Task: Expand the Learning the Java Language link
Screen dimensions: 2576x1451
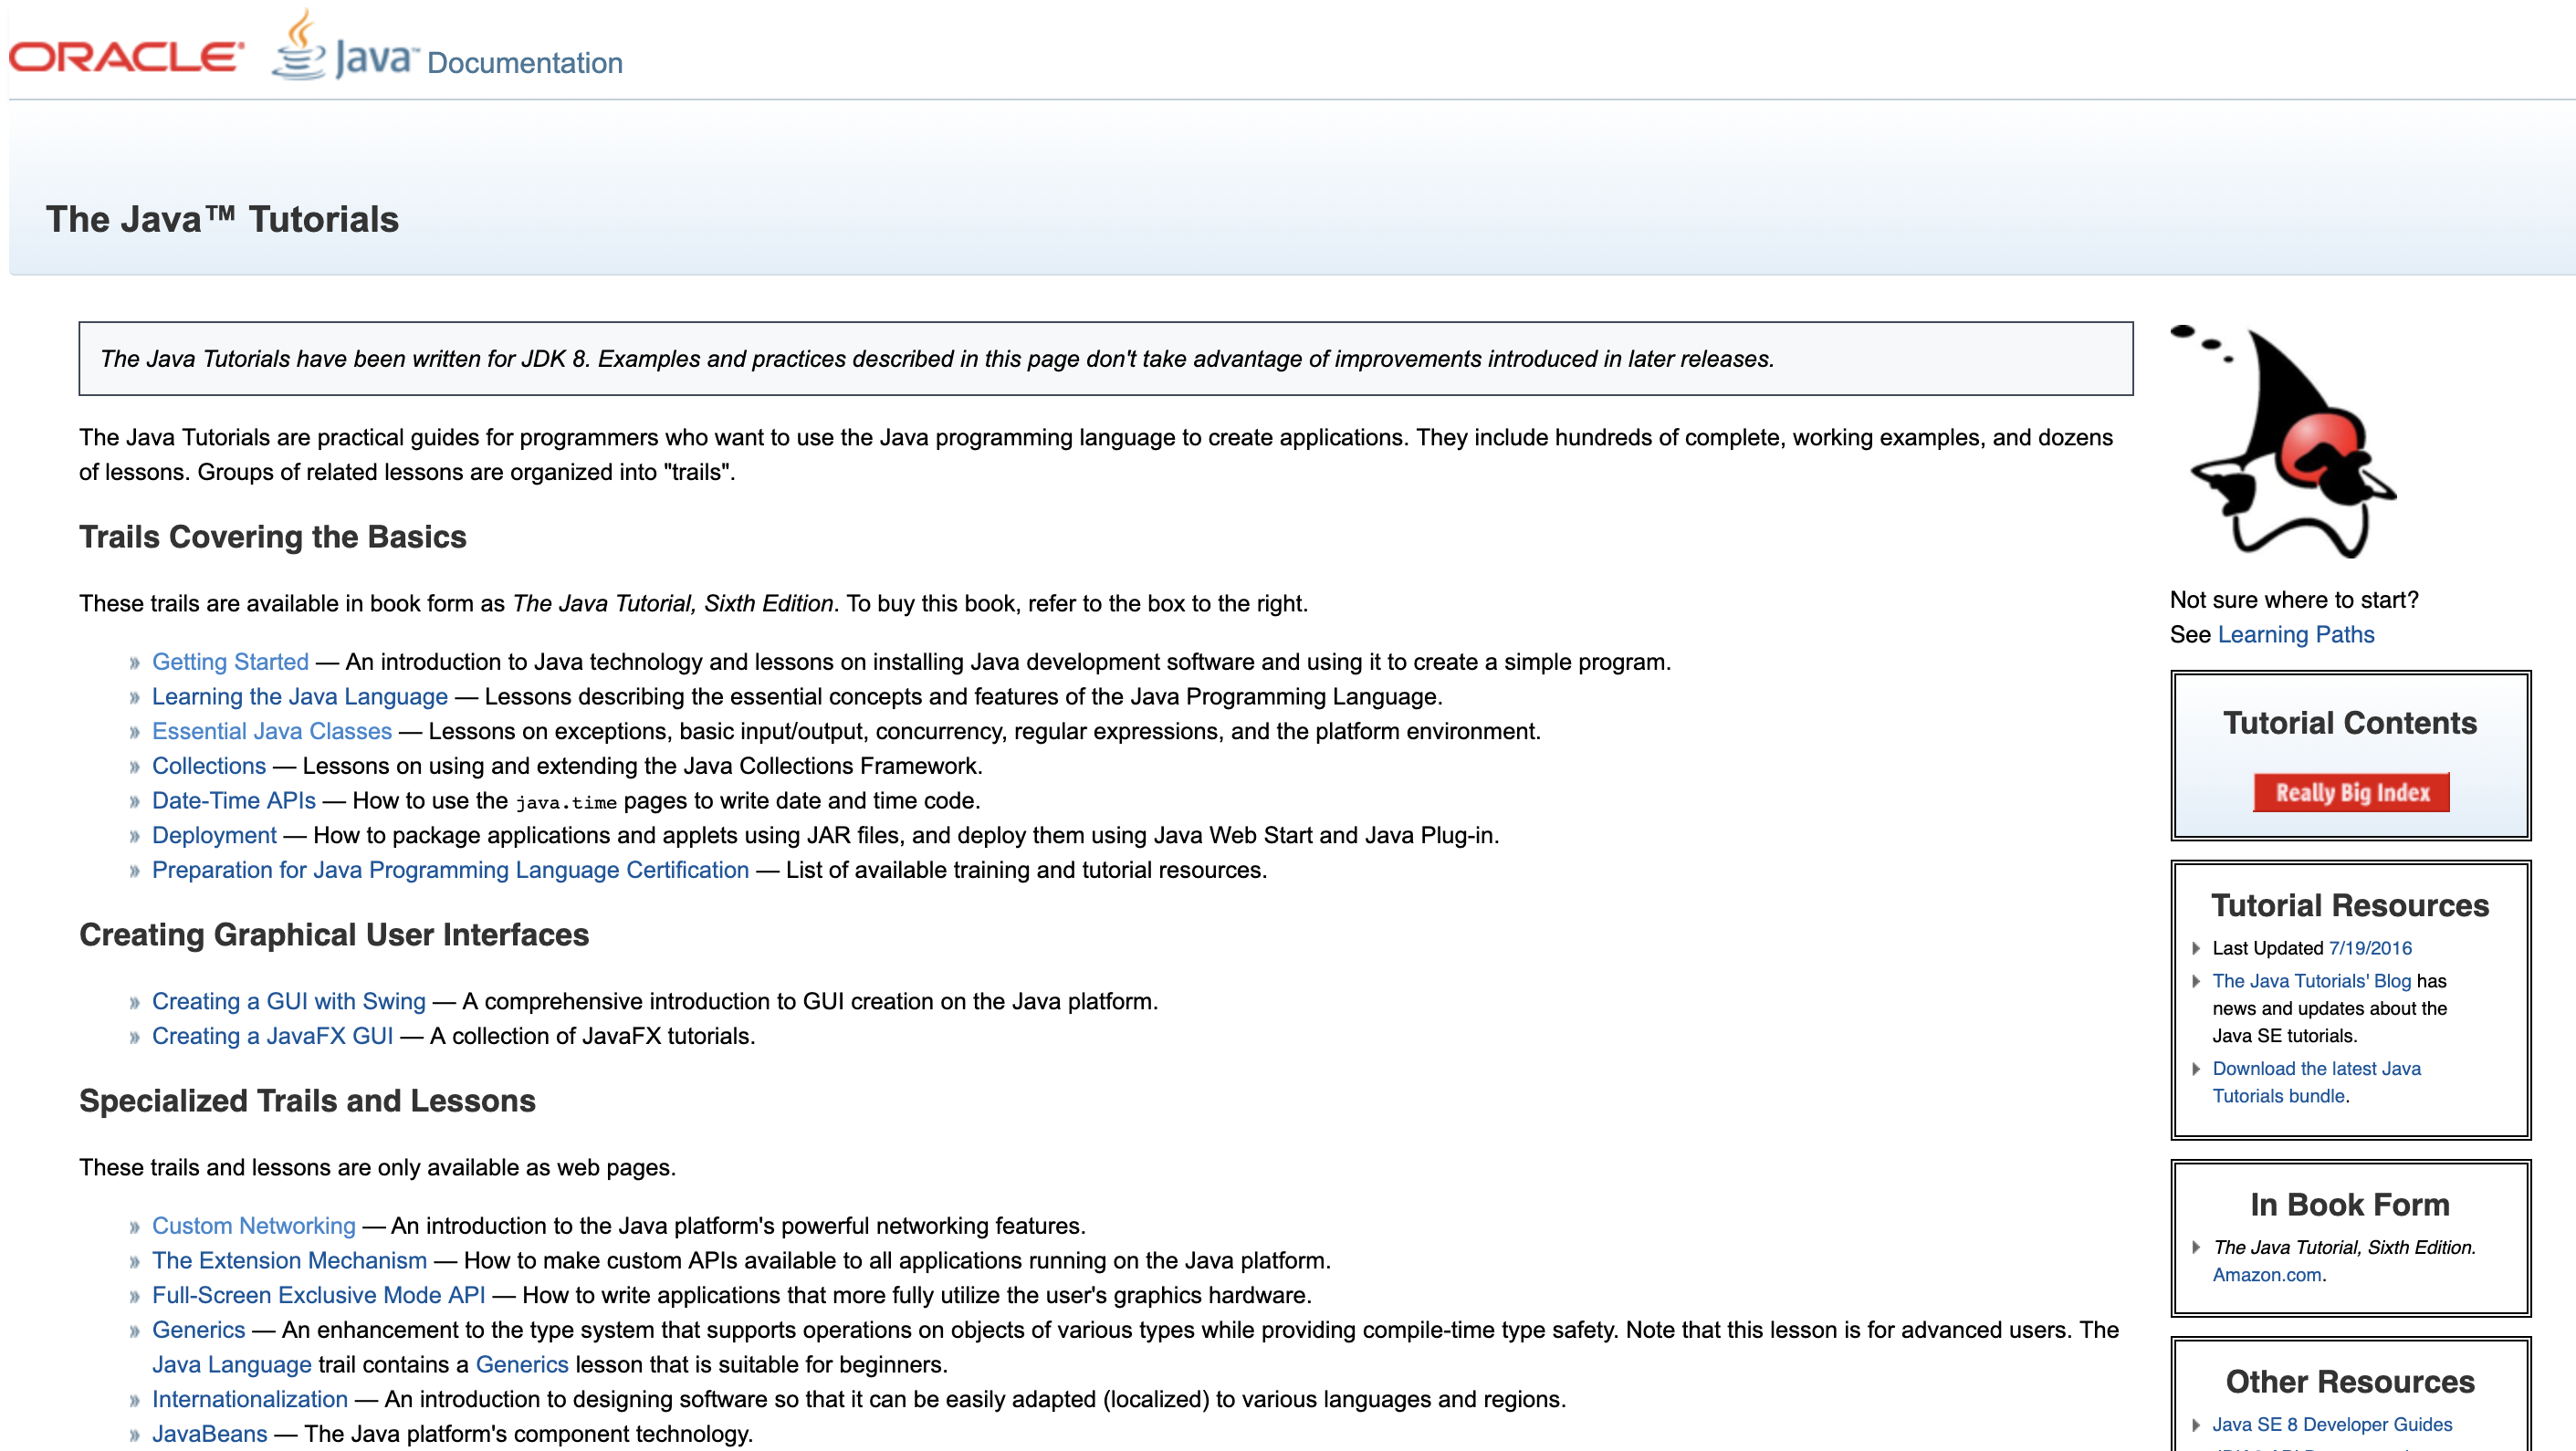Action: click(298, 695)
